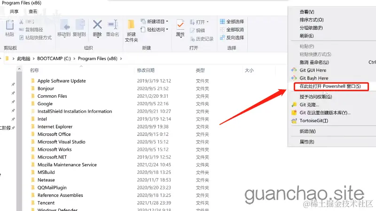Click the Git create repository here icon

pos(294,112)
